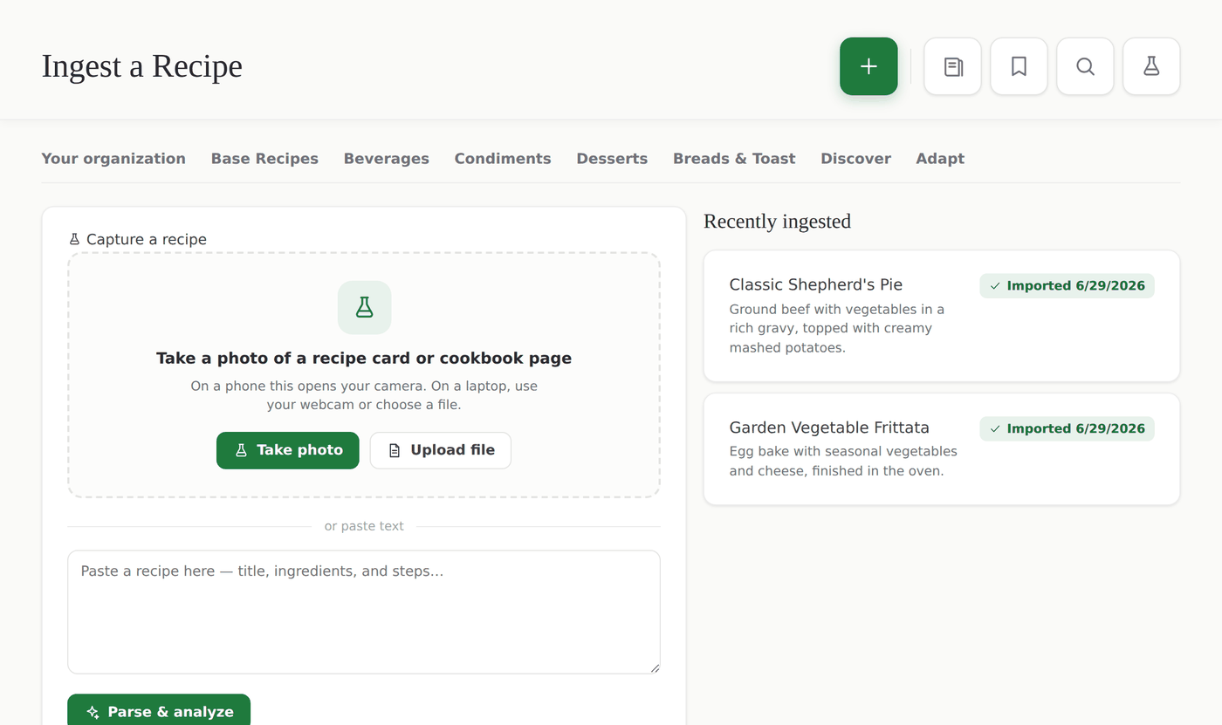Viewport: 1222px width, 725px height.
Task: Click the Capture a recipe label
Action: point(137,239)
